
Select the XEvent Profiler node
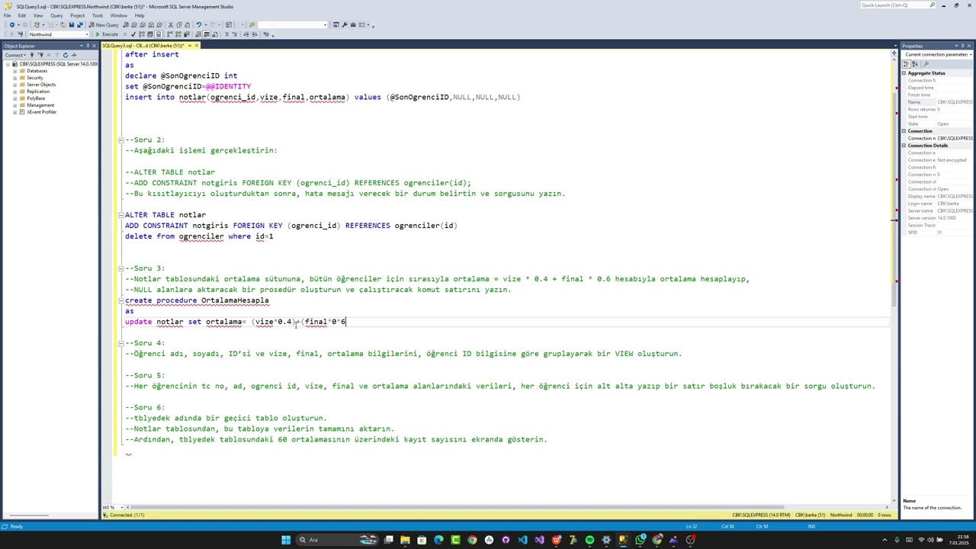42,112
